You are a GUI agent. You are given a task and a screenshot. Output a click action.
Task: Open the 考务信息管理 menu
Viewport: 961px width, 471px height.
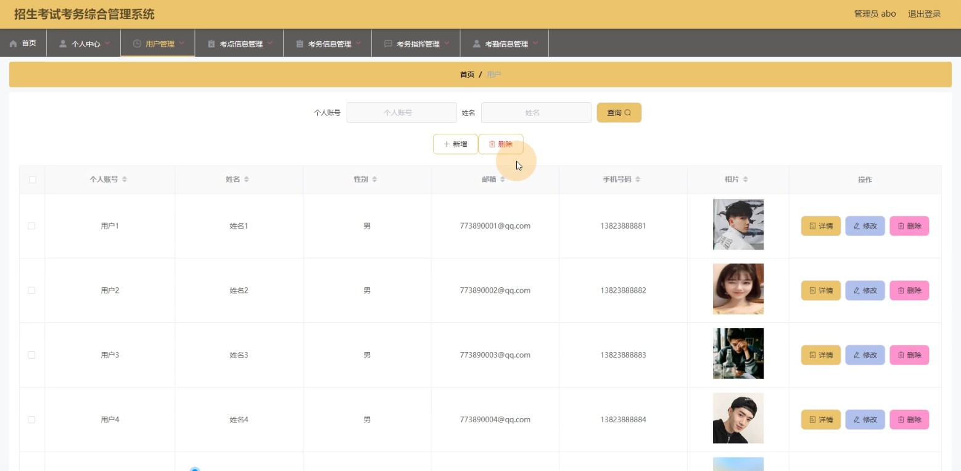click(329, 44)
